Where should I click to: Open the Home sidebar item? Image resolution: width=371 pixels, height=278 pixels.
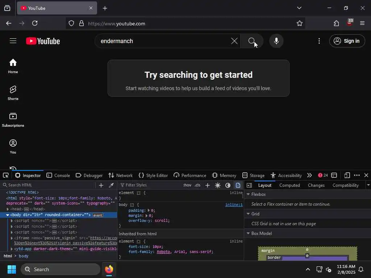(x=13, y=66)
